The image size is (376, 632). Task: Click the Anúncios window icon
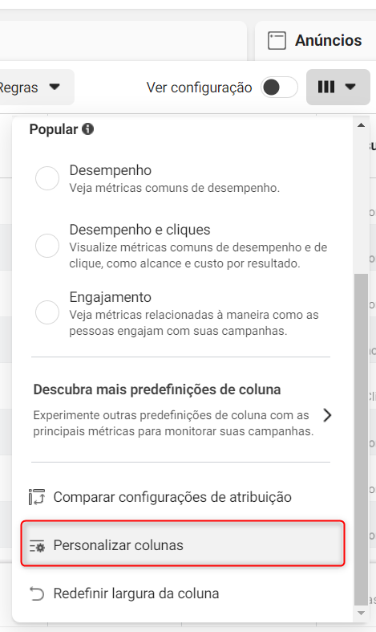click(277, 41)
